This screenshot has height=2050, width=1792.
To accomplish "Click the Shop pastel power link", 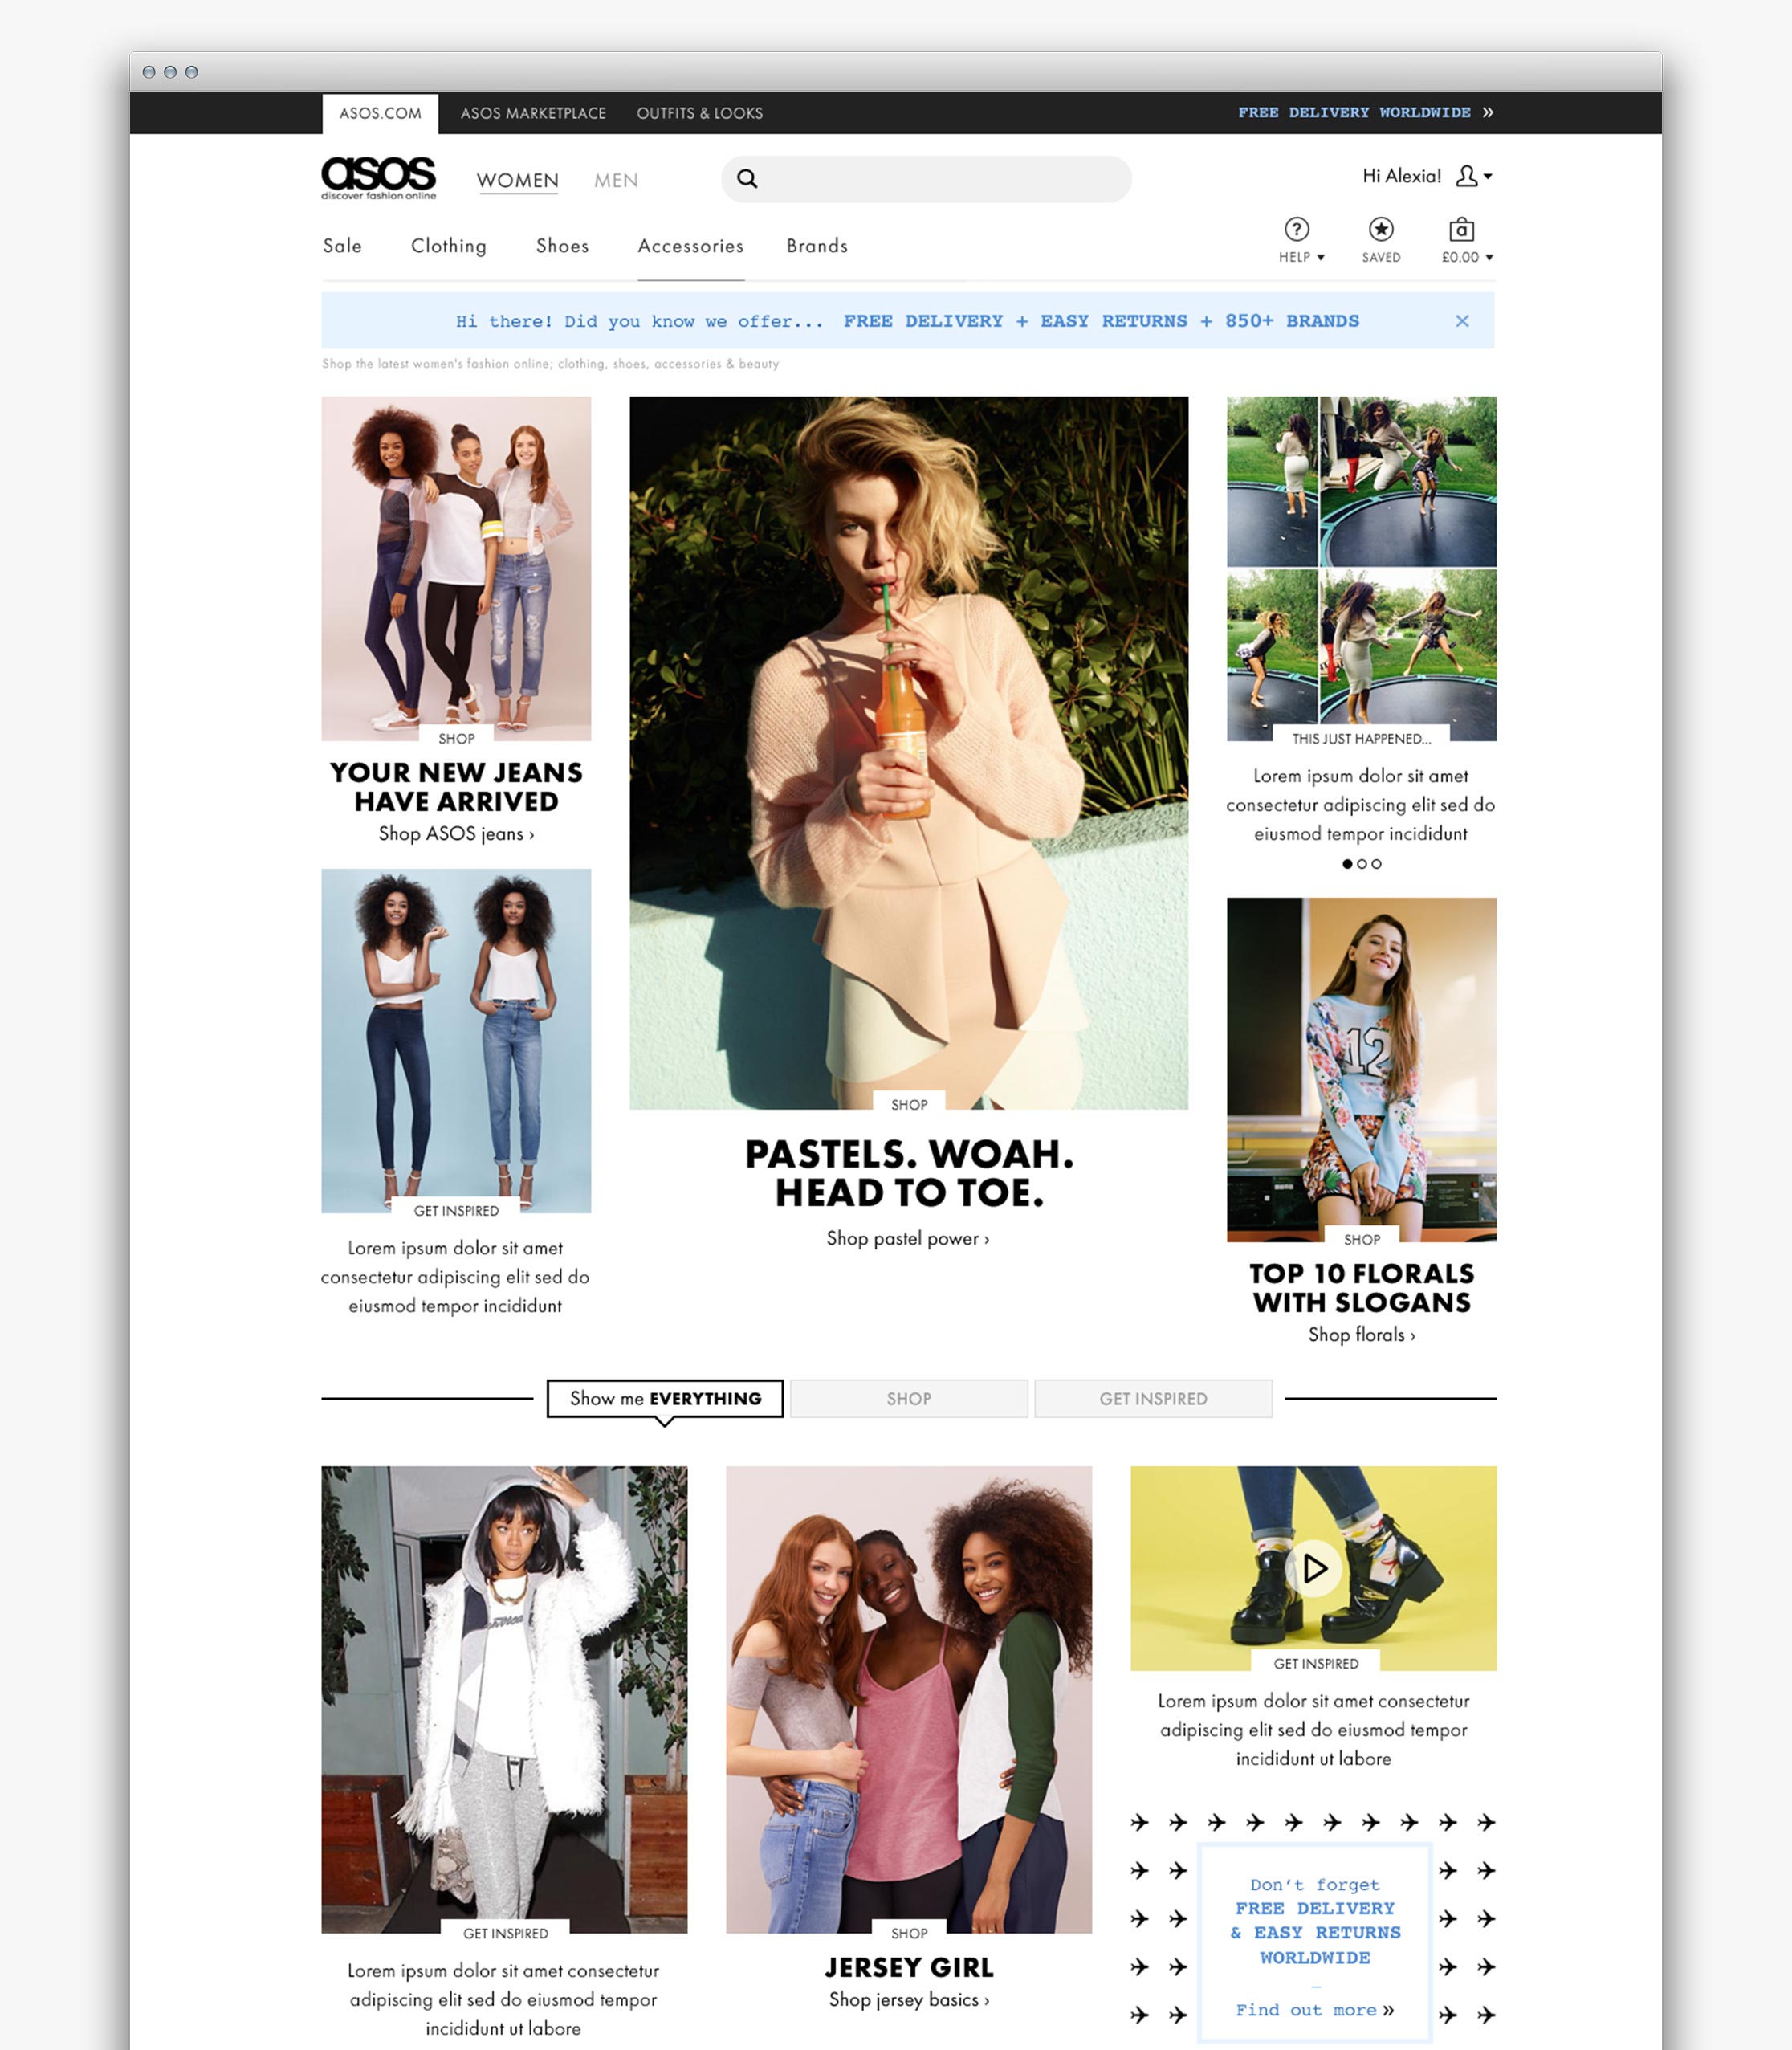I will tap(908, 1239).
